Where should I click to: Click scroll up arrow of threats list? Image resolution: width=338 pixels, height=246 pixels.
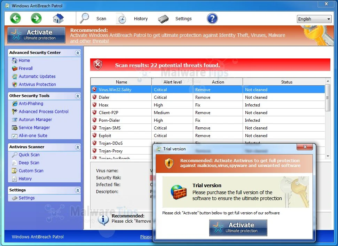click(328, 81)
